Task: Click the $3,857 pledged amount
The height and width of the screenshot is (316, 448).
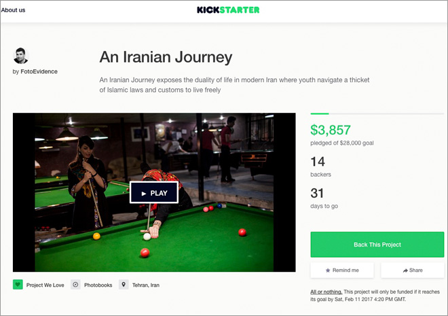Action: tap(331, 130)
